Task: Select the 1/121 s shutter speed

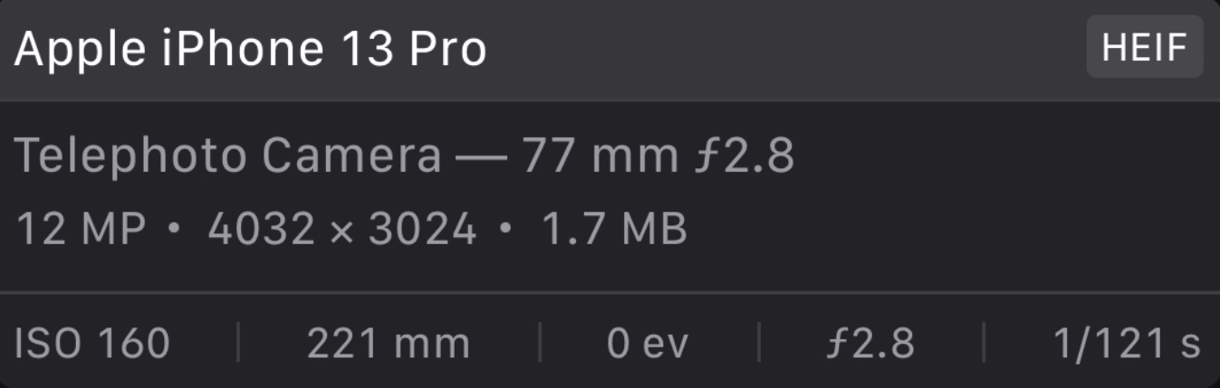Action: click(1127, 344)
